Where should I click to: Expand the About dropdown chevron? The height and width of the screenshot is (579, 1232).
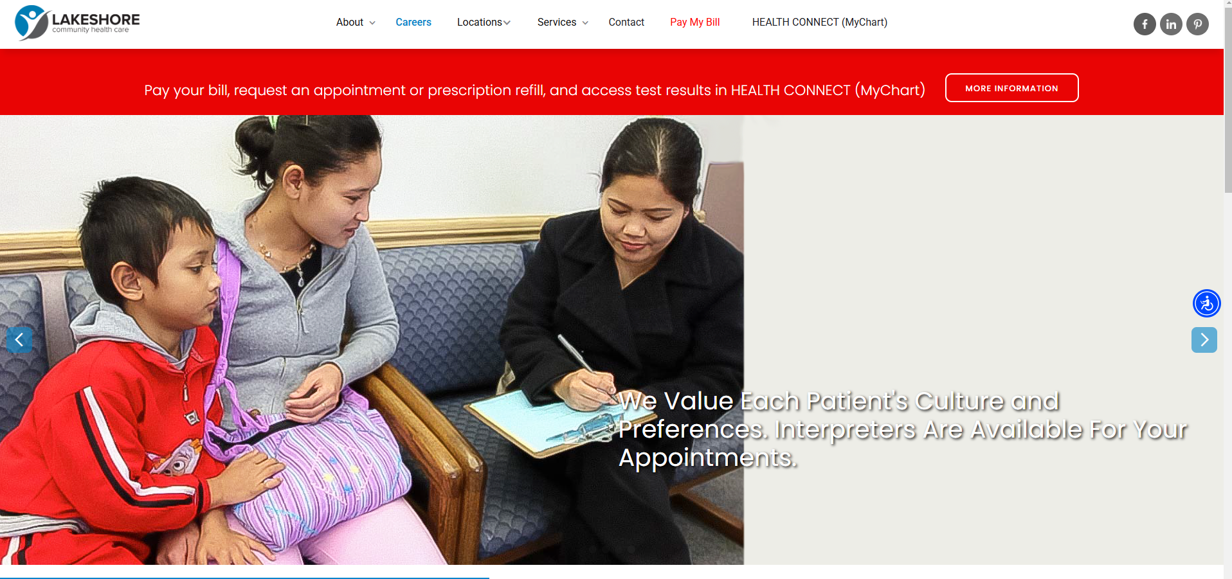click(x=372, y=23)
